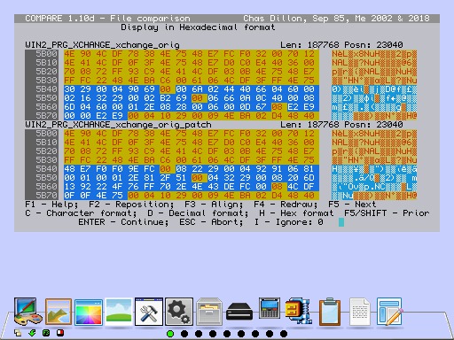Click the green arrow mini icon
This screenshot has width=454, height=340.
click(x=32, y=333)
